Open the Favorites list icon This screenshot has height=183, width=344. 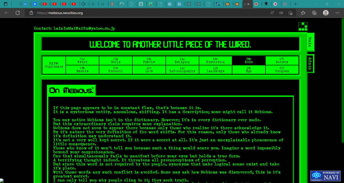click(x=303, y=13)
